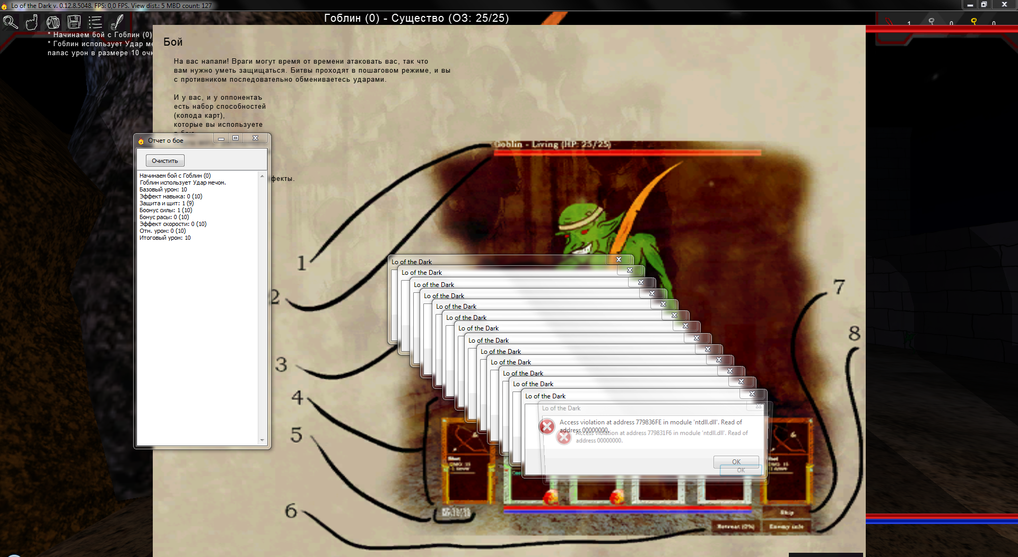Click the red health bar at top right

click(x=942, y=29)
